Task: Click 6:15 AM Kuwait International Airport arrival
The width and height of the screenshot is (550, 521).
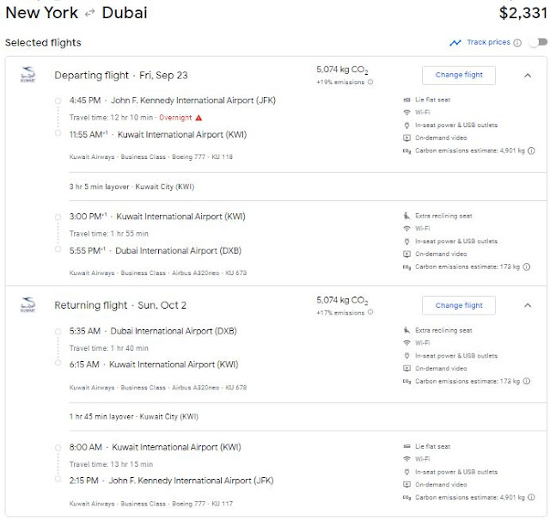Action: [154, 365]
